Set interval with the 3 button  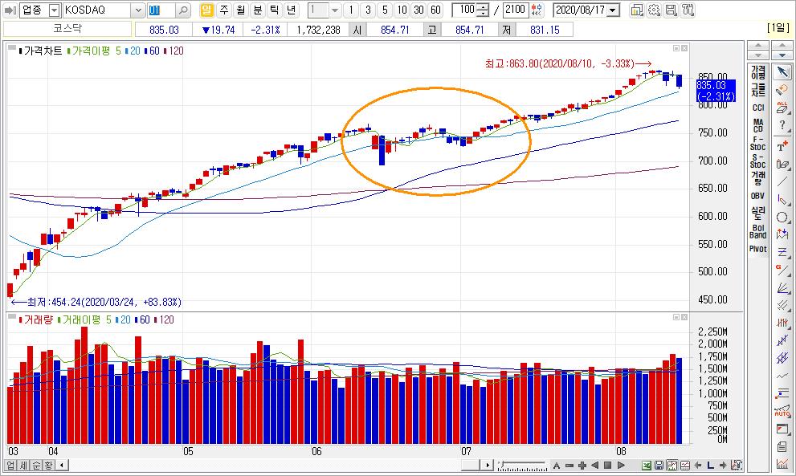point(368,10)
